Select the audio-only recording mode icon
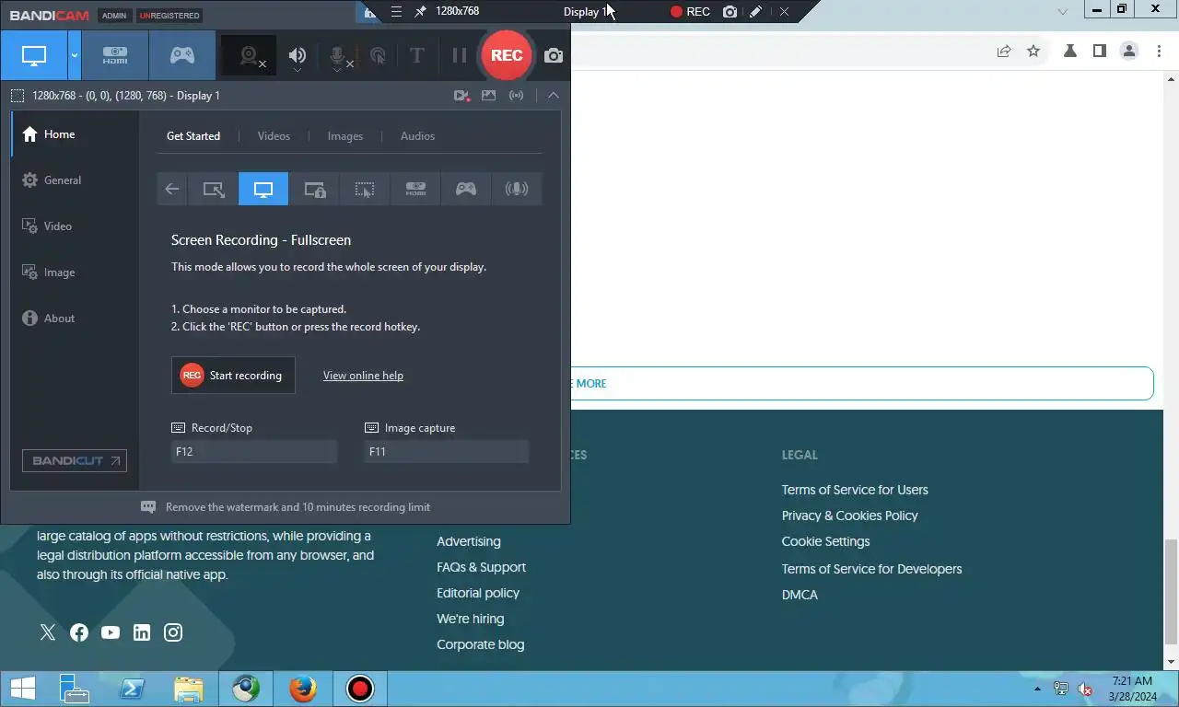This screenshot has width=1179, height=707. [517, 189]
